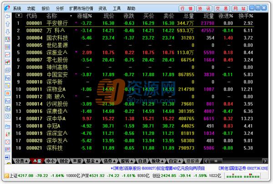Click the yellow icon before 上证 in status bar

point(6,176)
